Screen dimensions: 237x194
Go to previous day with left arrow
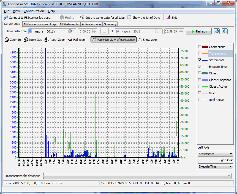pos(217,31)
